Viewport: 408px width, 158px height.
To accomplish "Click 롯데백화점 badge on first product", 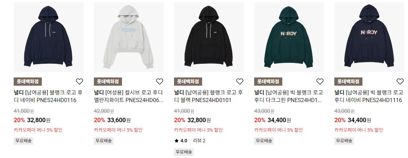I will pyautogui.click(x=28, y=82).
